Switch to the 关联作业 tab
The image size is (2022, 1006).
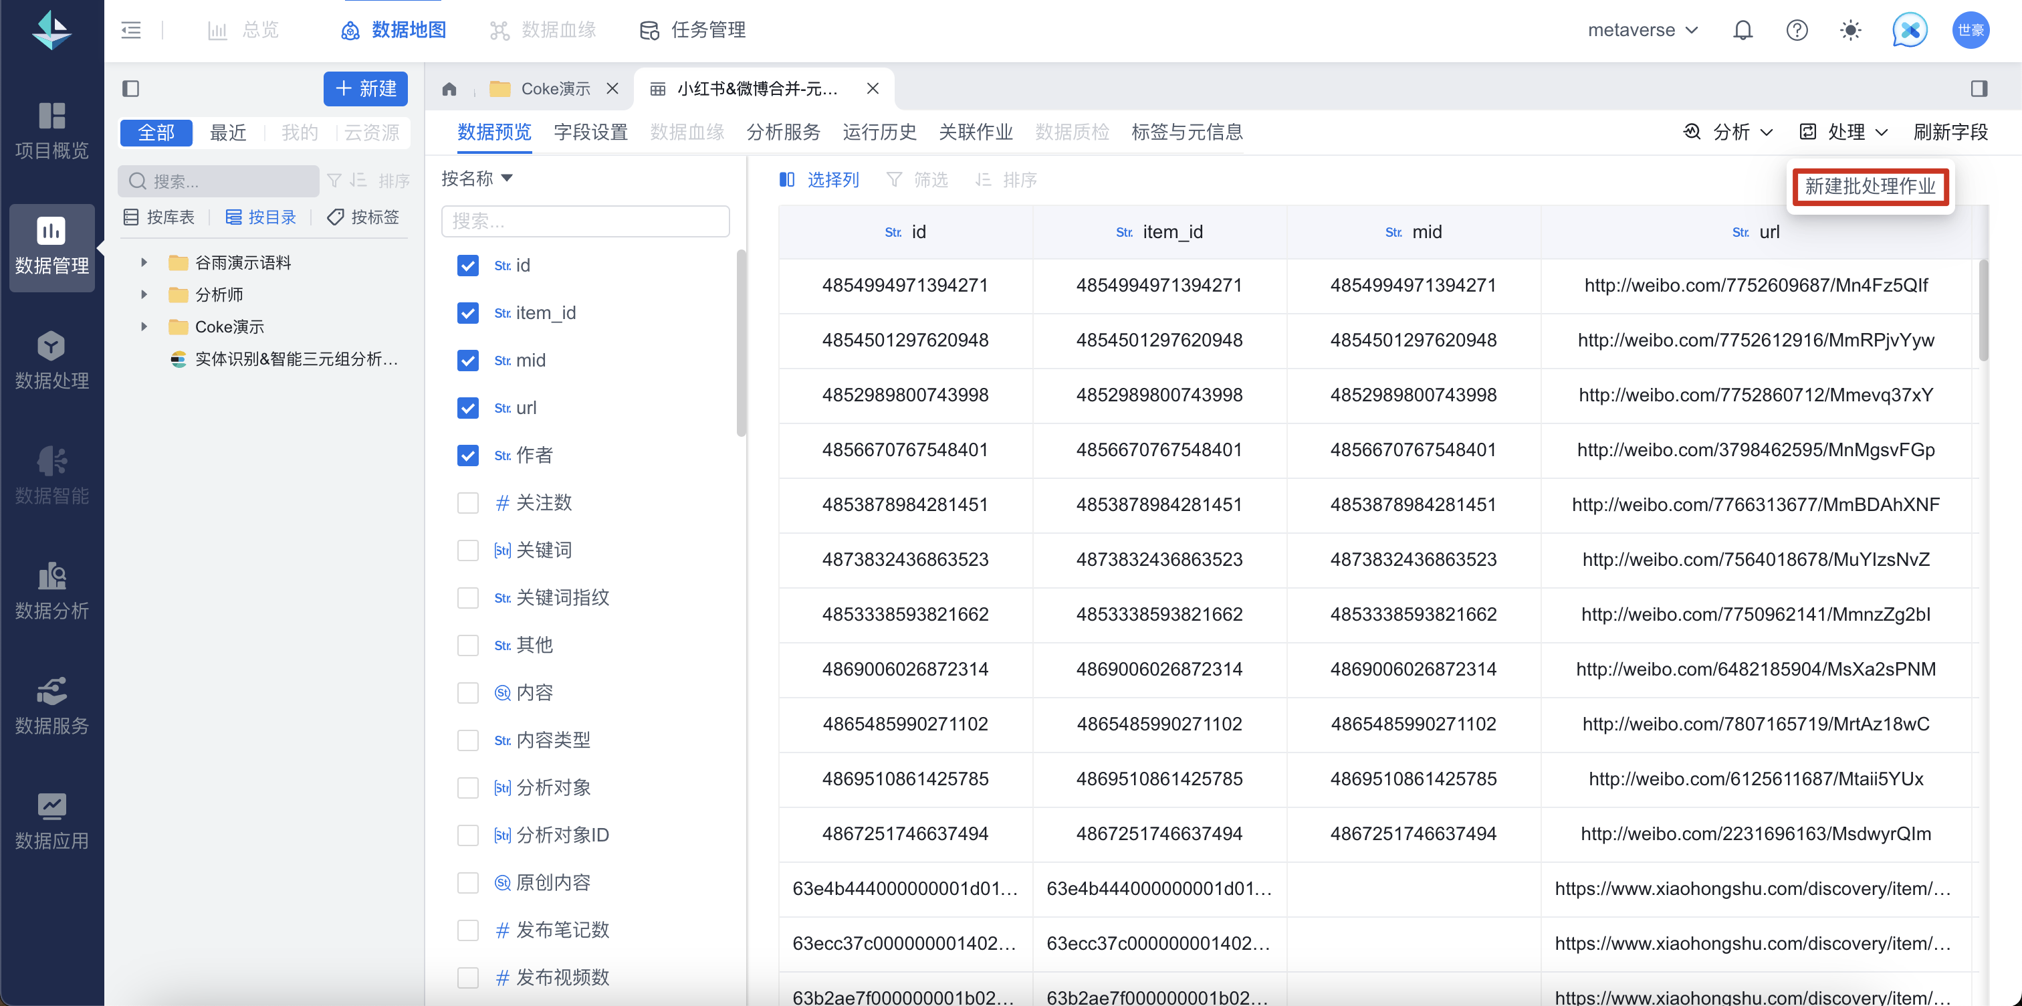(x=976, y=132)
